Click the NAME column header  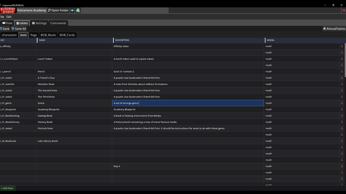click(75, 40)
